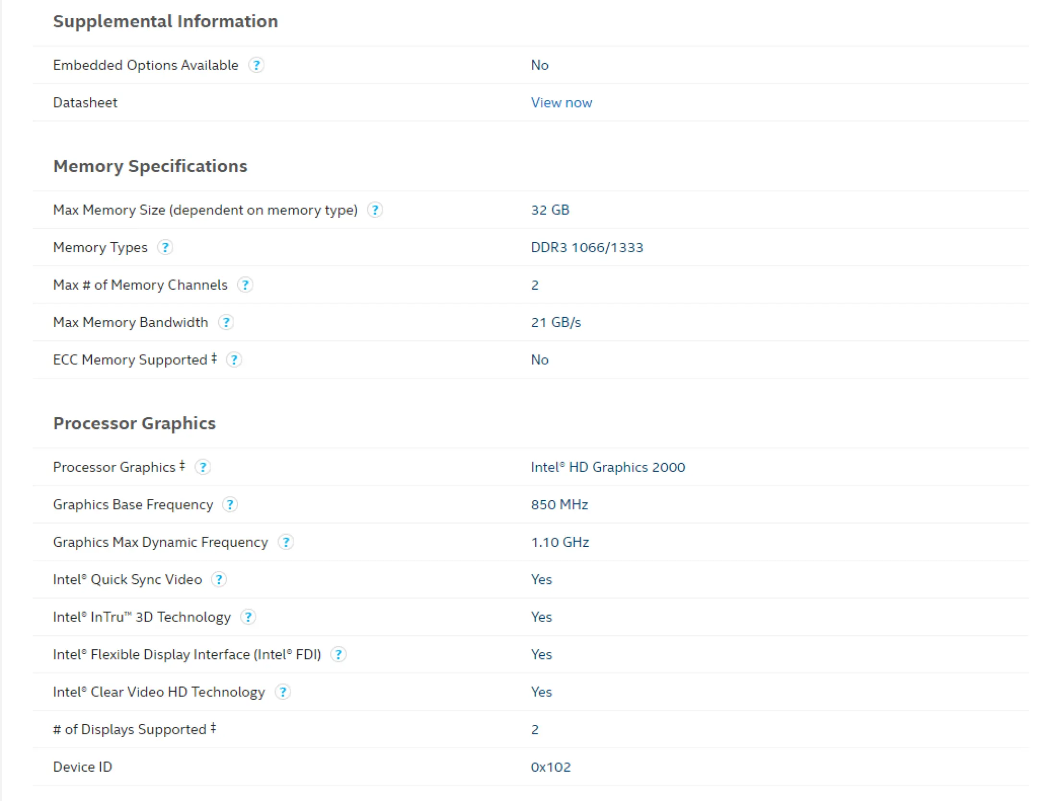Show Graphics Base Frequency help tooltip
This screenshot has height=801, width=1056.
[x=230, y=504]
